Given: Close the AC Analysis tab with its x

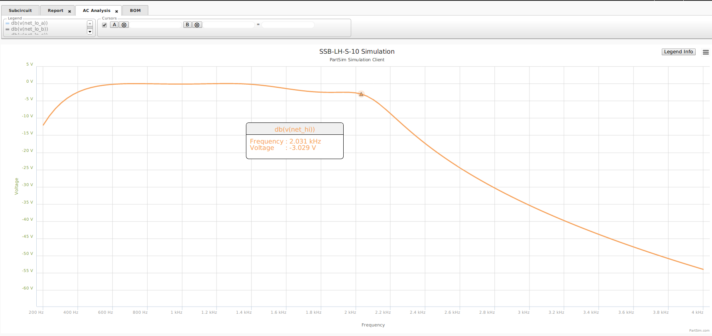Looking at the screenshot, I should [116, 11].
